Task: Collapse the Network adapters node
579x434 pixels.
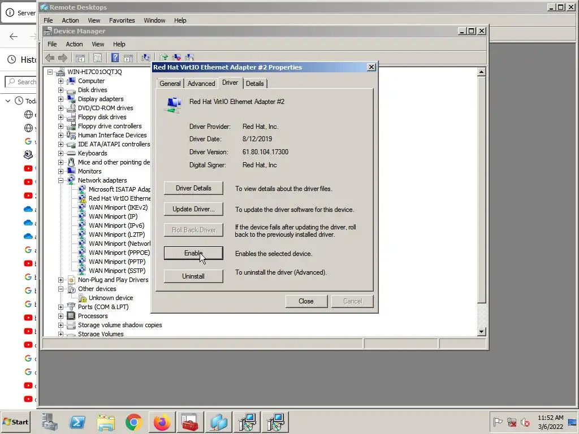Action: 61,180
